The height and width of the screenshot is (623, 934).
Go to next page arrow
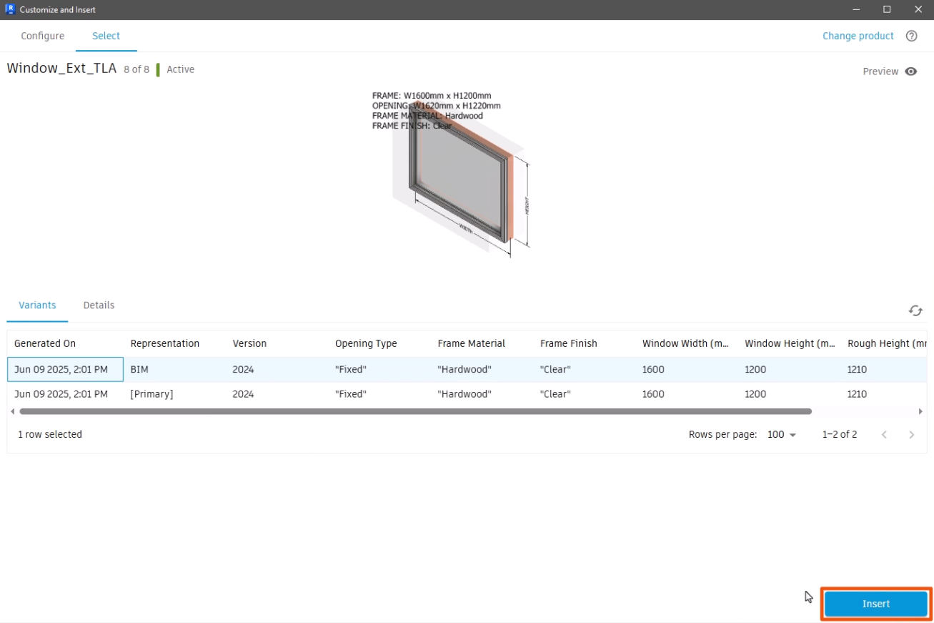coord(911,435)
